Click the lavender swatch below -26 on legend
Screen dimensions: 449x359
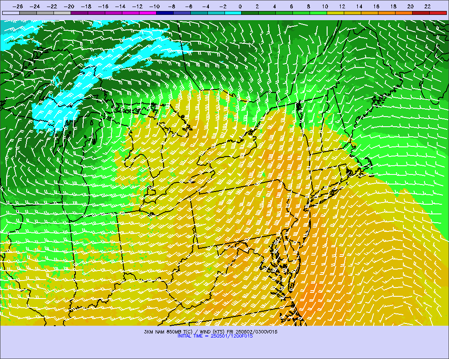pyautogui.click(x=11, y=13)
